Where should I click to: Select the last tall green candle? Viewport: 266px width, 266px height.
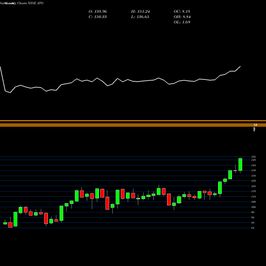click(240, 164)
